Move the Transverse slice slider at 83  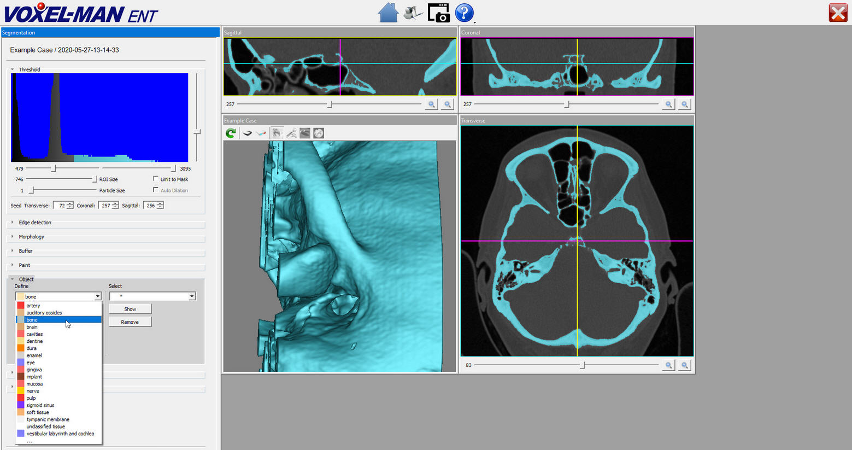point(582,365)
